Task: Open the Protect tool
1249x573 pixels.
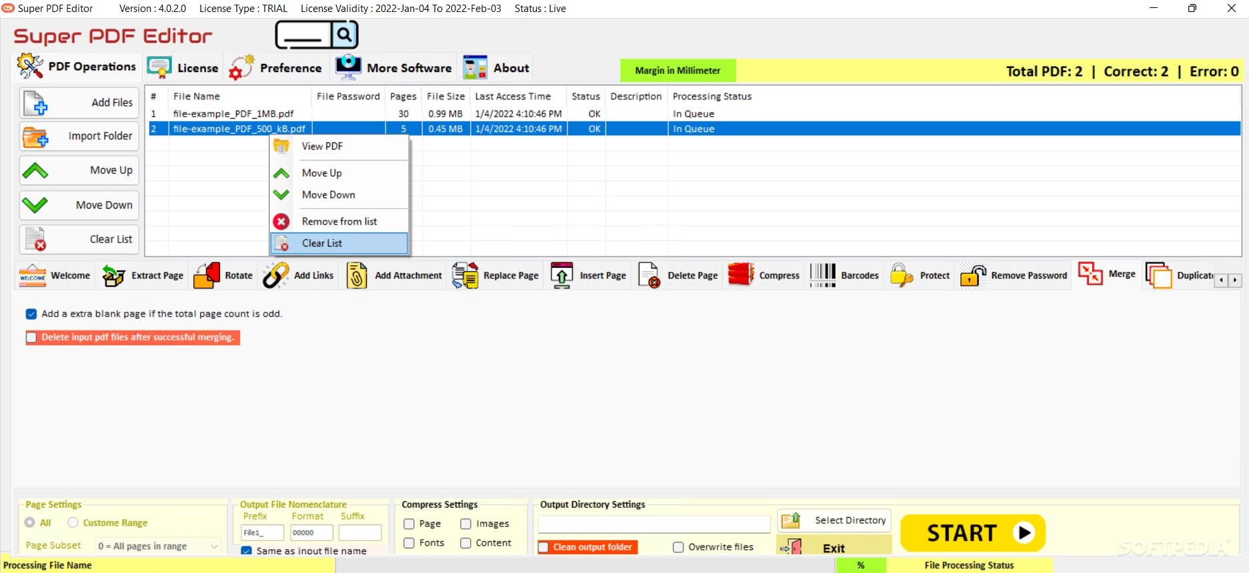Action: pyautogui.click(x=920, y=275)
